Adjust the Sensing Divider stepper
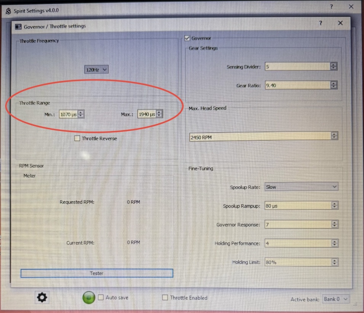 coord(334,67)
